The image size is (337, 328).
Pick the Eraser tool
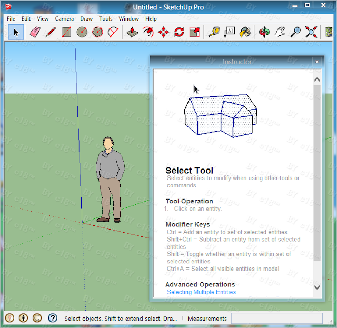tap(35, 32)
